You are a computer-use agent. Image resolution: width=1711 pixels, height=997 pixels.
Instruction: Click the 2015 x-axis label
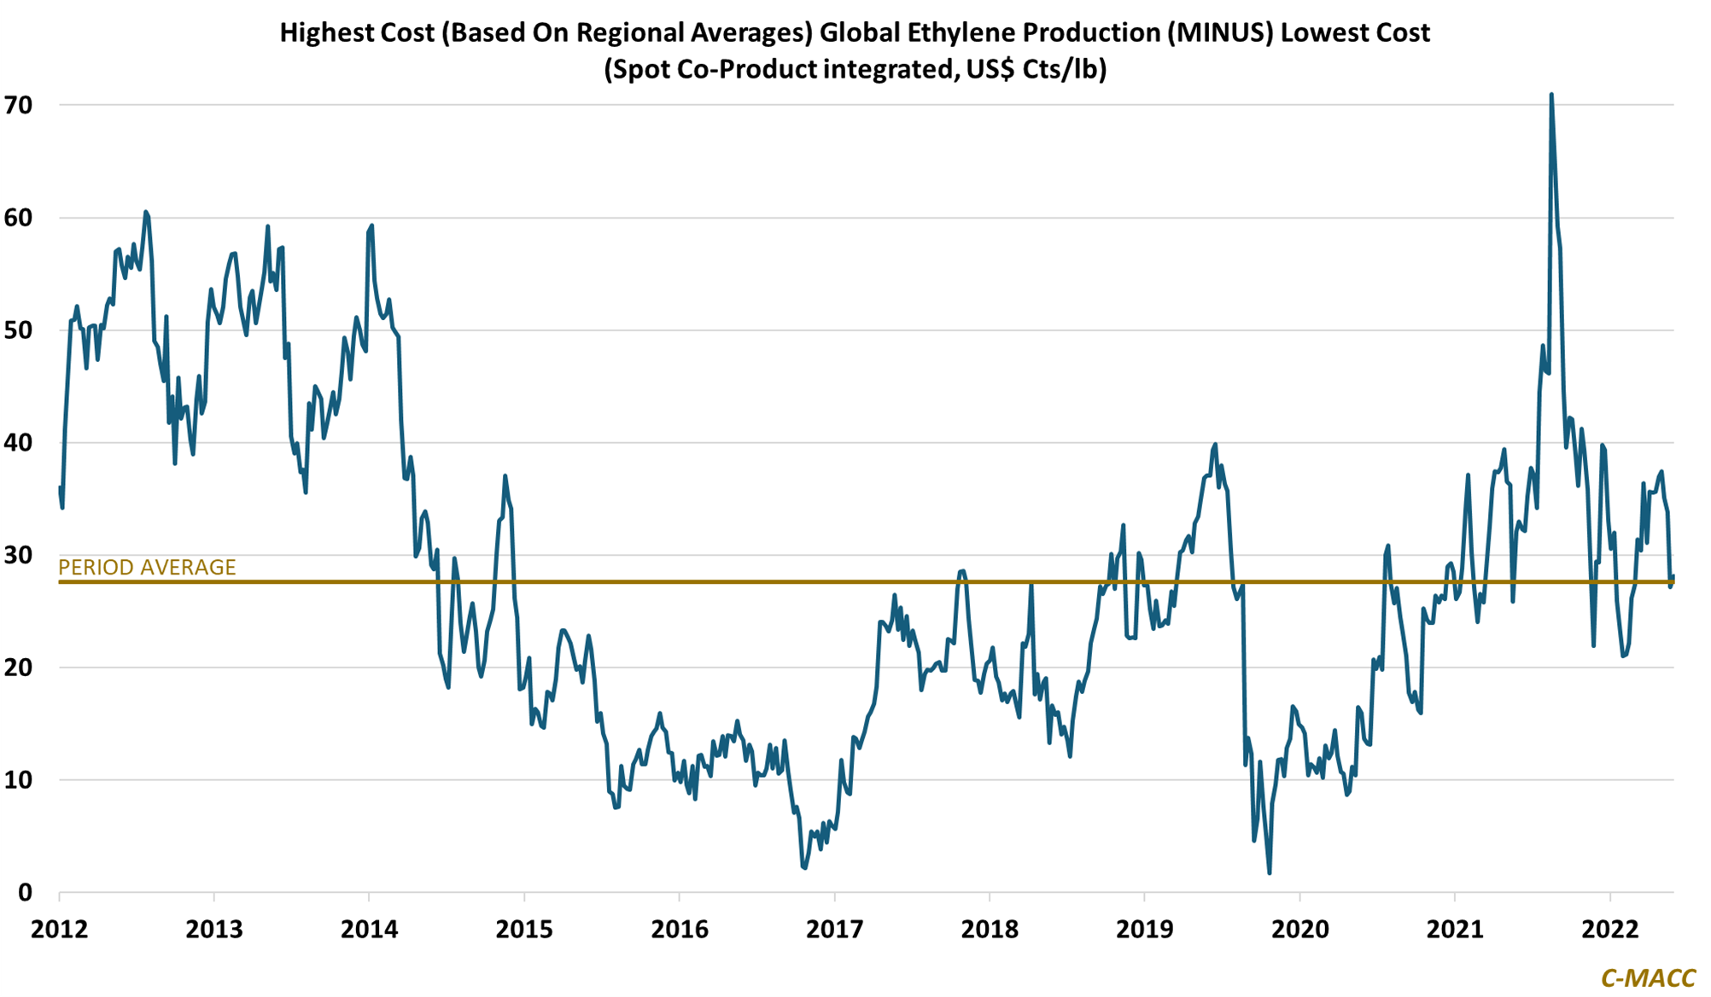[x=524, y=929]
